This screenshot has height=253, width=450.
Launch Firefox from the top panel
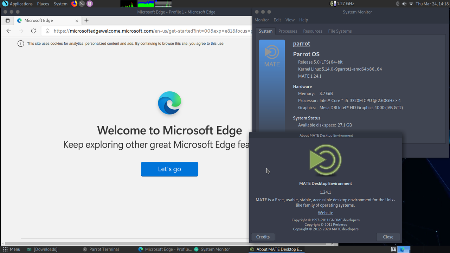click(74, 4)
